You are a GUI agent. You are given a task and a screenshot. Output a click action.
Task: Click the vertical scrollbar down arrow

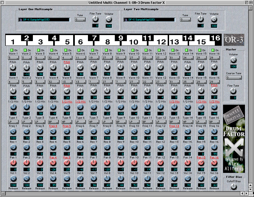250,189
